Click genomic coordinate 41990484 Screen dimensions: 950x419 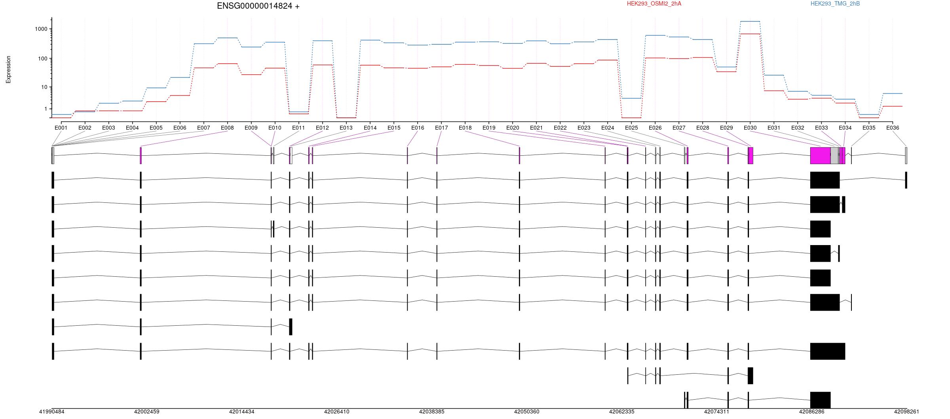(51, 411)
